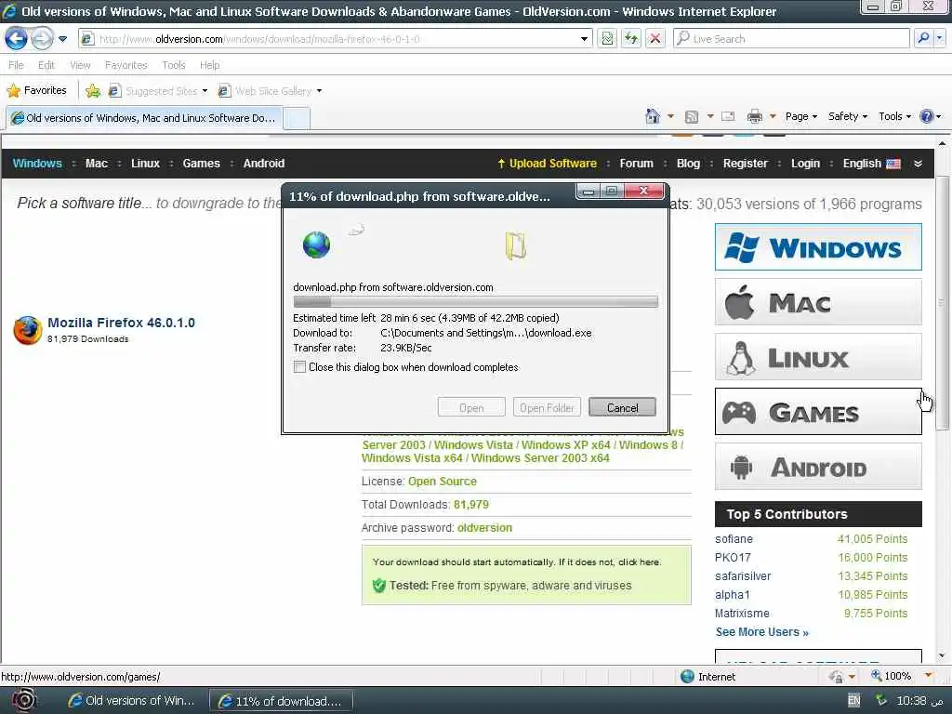Open the File menu
This screenshot has width=952, height=714.
point(16,65)
